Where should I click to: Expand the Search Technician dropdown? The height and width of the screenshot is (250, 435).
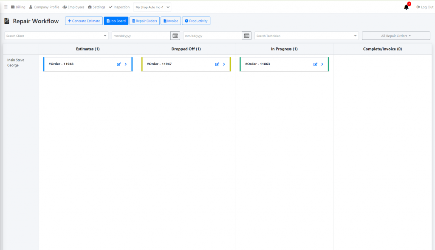[x=355, y=36]
